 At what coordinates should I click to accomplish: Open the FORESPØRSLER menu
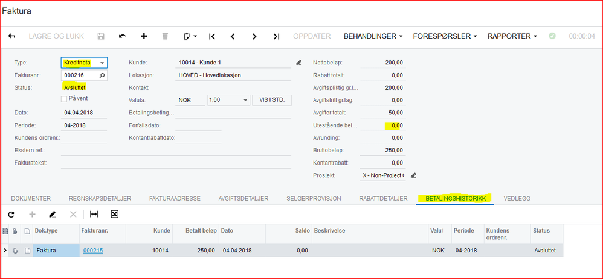(445, 36)
